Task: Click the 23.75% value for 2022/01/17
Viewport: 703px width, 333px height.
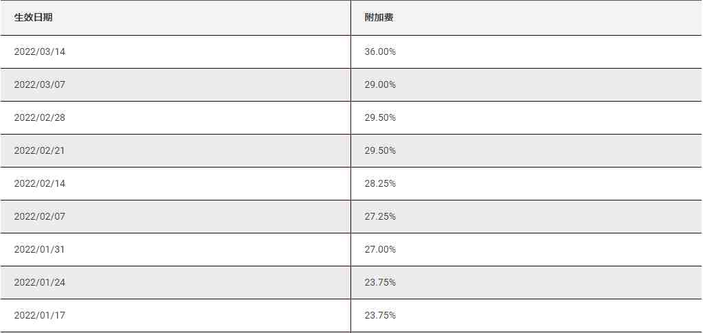Action: pos(380,316)
